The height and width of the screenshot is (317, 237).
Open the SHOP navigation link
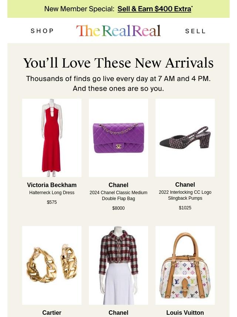[x=42, y=31]
